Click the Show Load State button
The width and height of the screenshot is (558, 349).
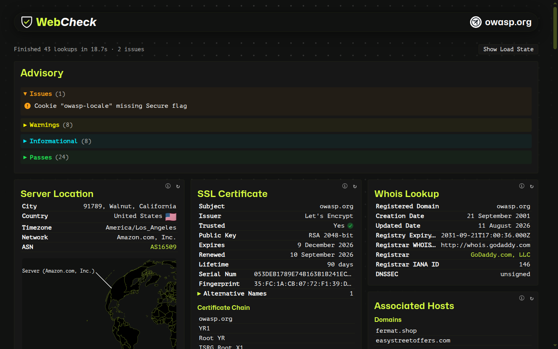[508, 49]
